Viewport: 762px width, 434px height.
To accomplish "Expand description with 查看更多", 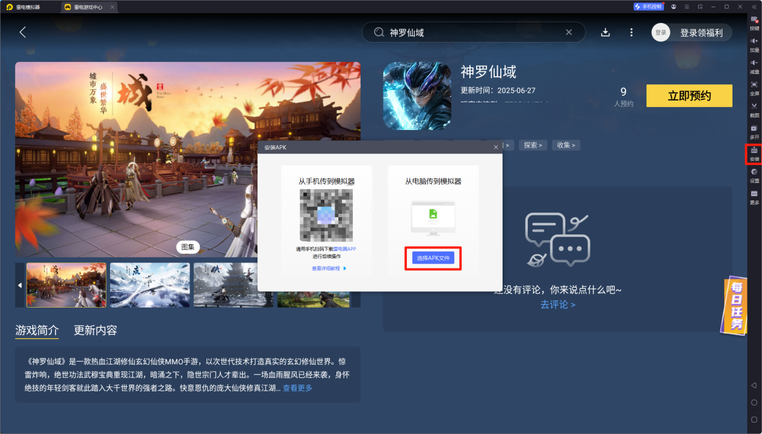I will 298,388.
